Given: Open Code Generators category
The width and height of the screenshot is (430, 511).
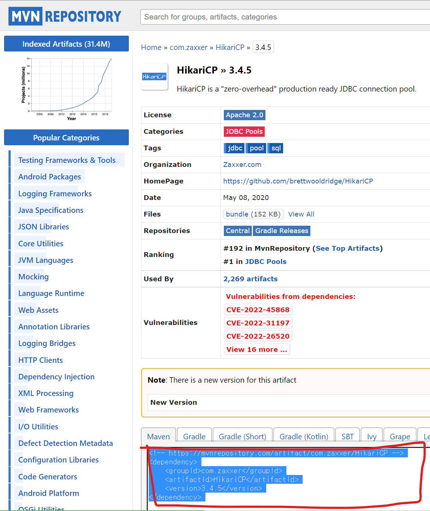Looking at the screenshot, I should coord(48,477).
